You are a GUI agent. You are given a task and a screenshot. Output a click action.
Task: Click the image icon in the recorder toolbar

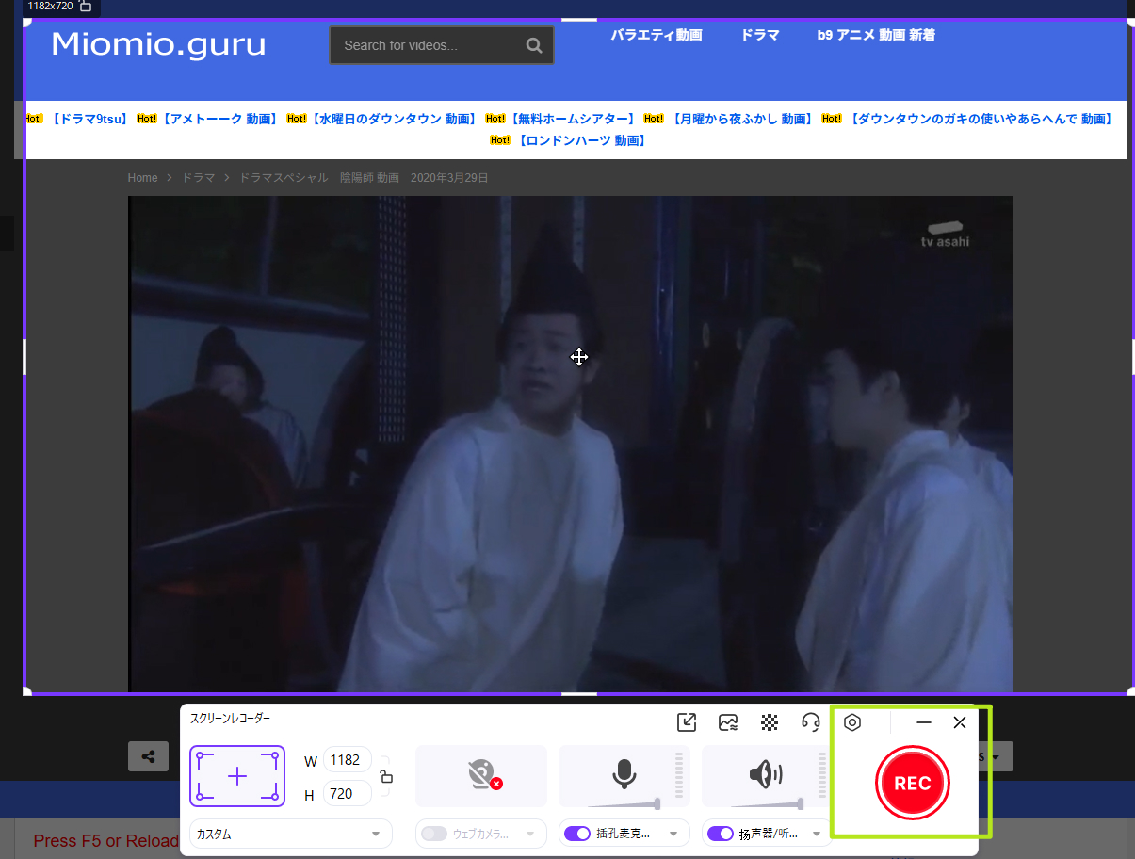click(x=728, y=722)
